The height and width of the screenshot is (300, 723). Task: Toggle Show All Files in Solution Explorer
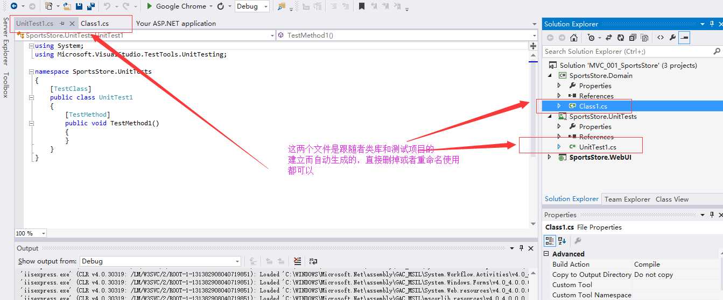[x=644, y=38]
